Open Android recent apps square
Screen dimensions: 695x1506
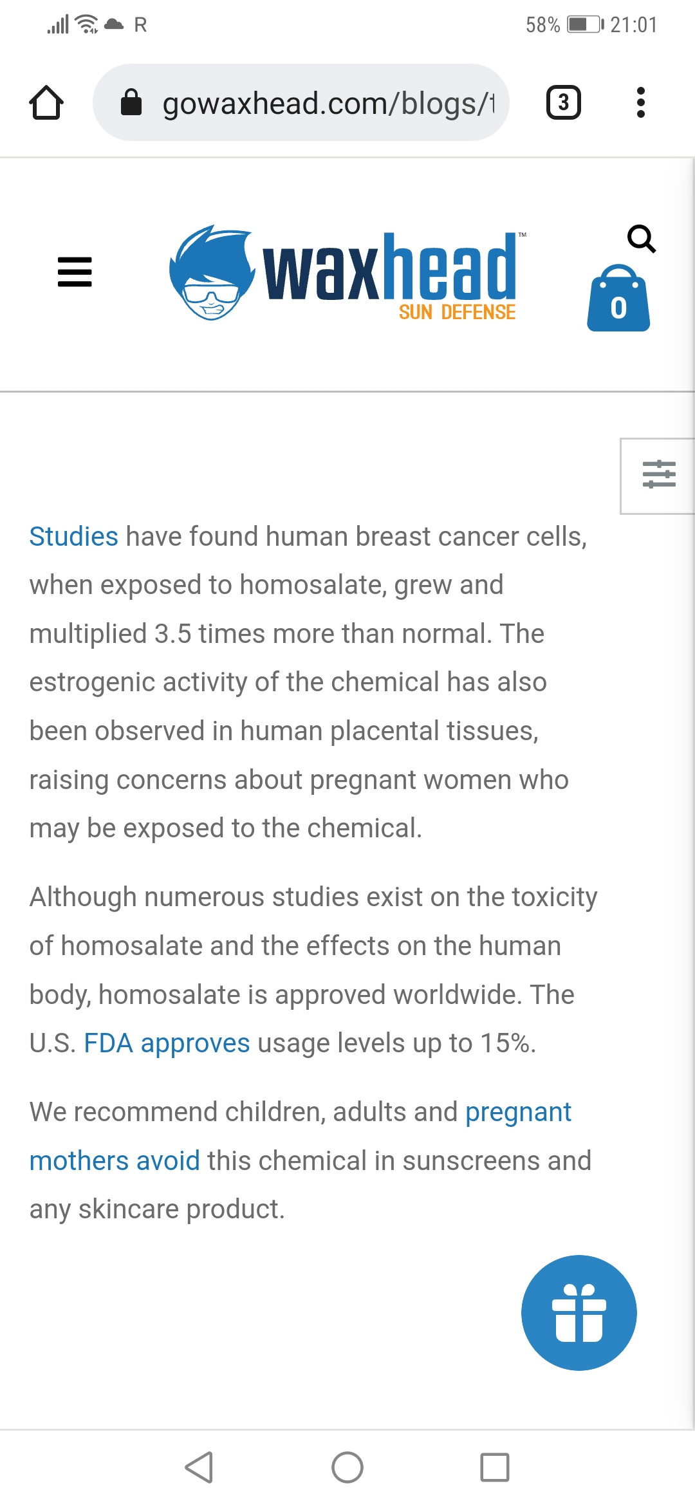494,1467
